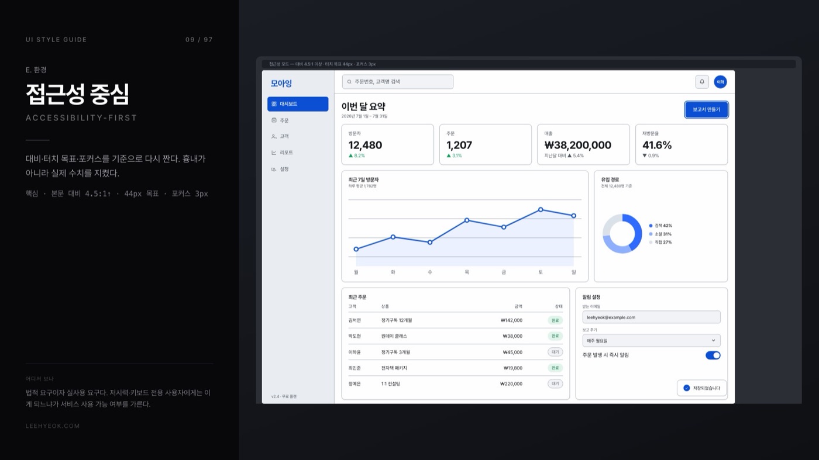Image resolution: width=819 pixels, height=460 pixels.
Task: Click the 화 data point on line chart
Action: point(393,237)
